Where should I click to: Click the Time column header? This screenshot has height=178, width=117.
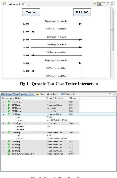point(74,98)
